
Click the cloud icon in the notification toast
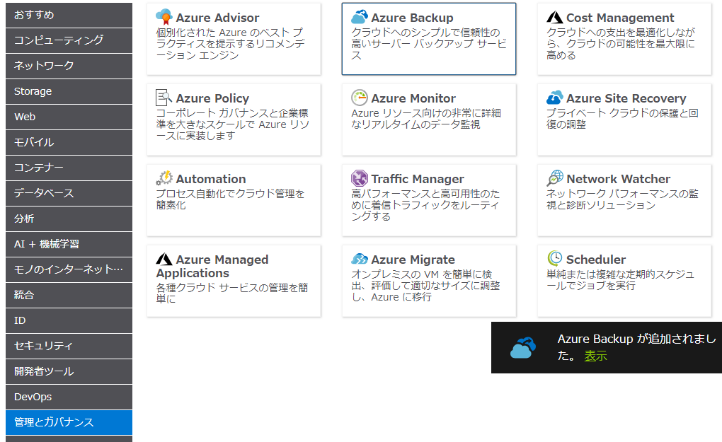click(x=522, y=348)
